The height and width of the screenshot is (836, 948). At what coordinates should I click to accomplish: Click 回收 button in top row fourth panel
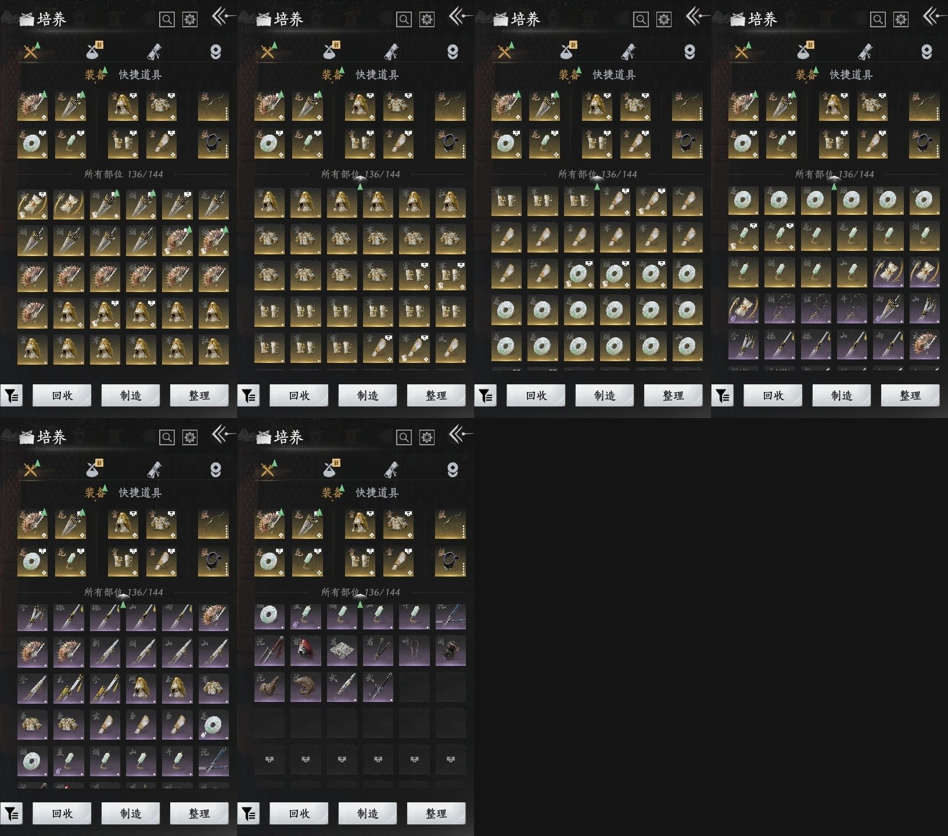click(773, 395)
